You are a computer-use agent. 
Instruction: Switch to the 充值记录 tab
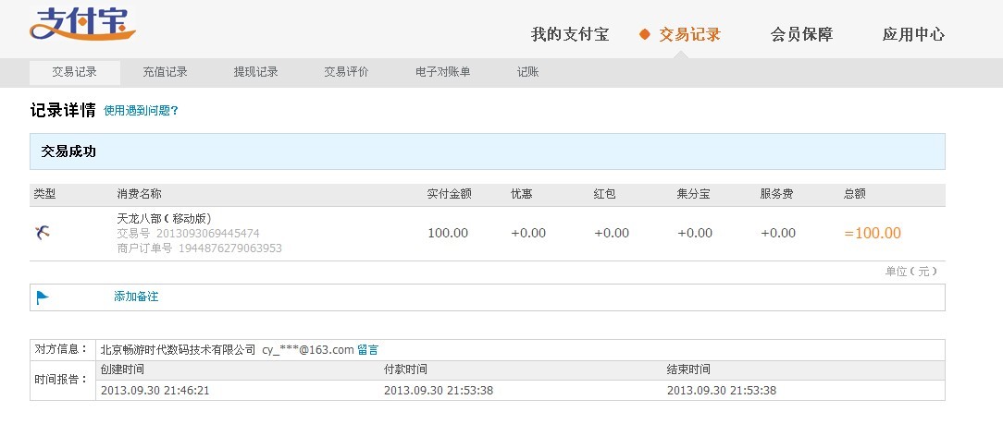[165, 72]
